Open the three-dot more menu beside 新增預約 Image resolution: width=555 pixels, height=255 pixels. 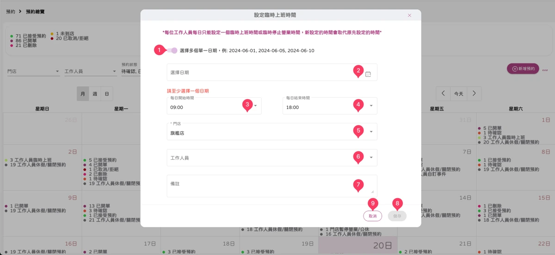click(545, 71)
